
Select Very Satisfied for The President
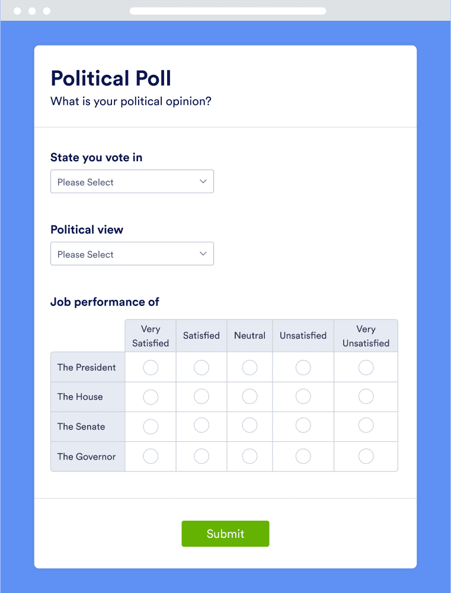point(150,367)
